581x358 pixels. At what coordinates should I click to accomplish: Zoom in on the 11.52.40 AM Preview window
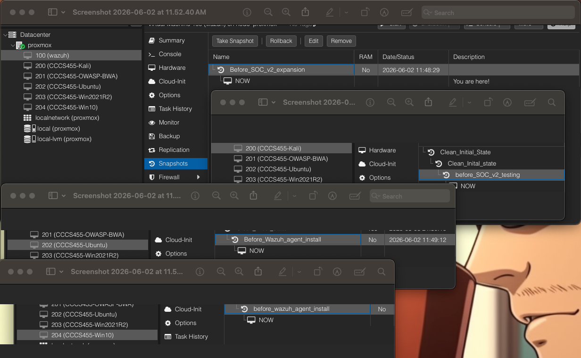click(x=286, y=12)
